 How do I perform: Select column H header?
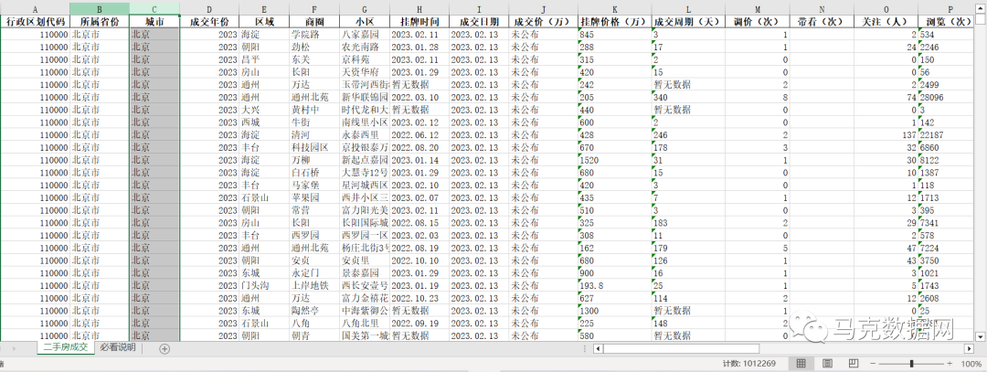click(x=419, y=9)
